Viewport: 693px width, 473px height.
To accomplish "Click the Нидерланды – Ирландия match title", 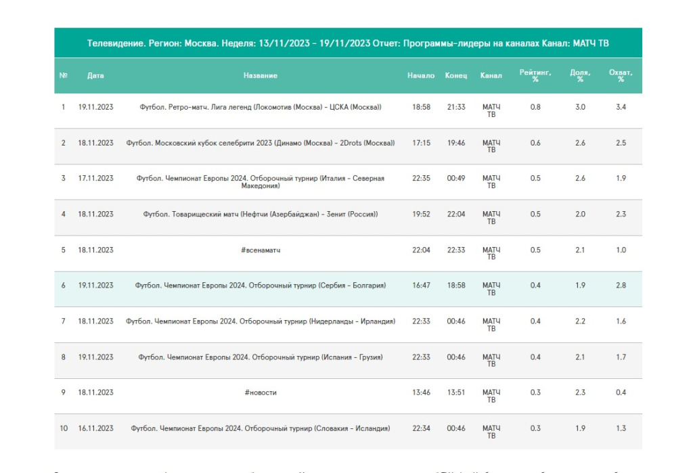I will point(261,321).
